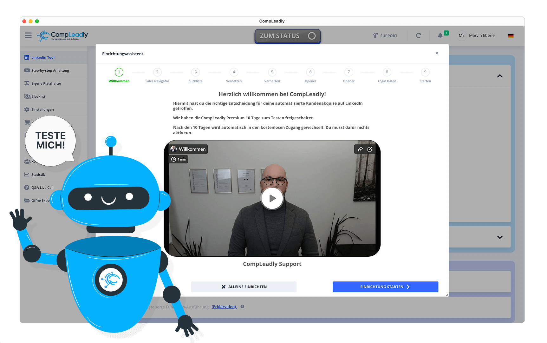Click the share arrow on video
The width and height of the screenshot is (547, 343).
coord(360,149)
